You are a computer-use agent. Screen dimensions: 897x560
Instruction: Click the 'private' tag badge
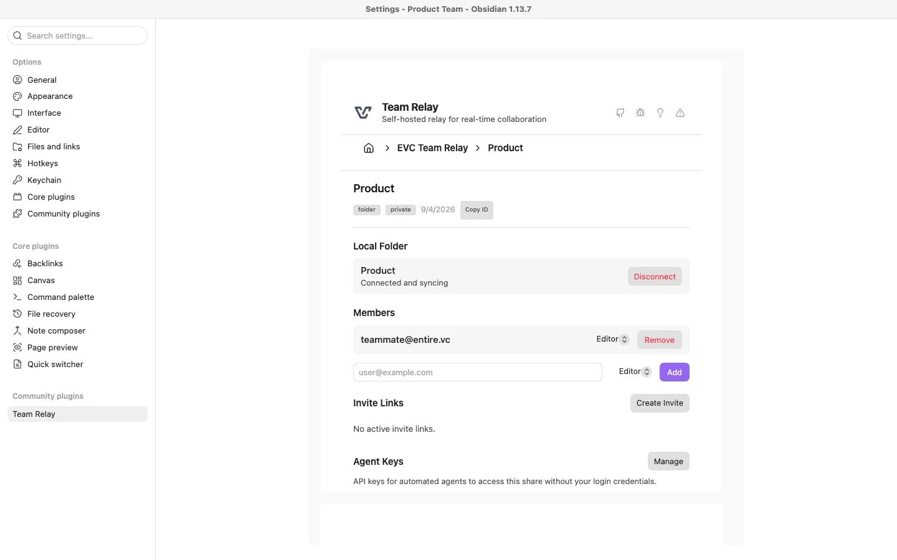click(x=401, y=210)
